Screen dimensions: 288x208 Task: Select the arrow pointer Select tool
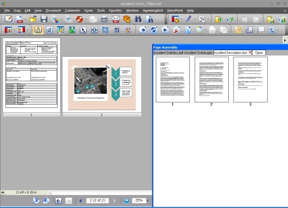click(83, 30)
